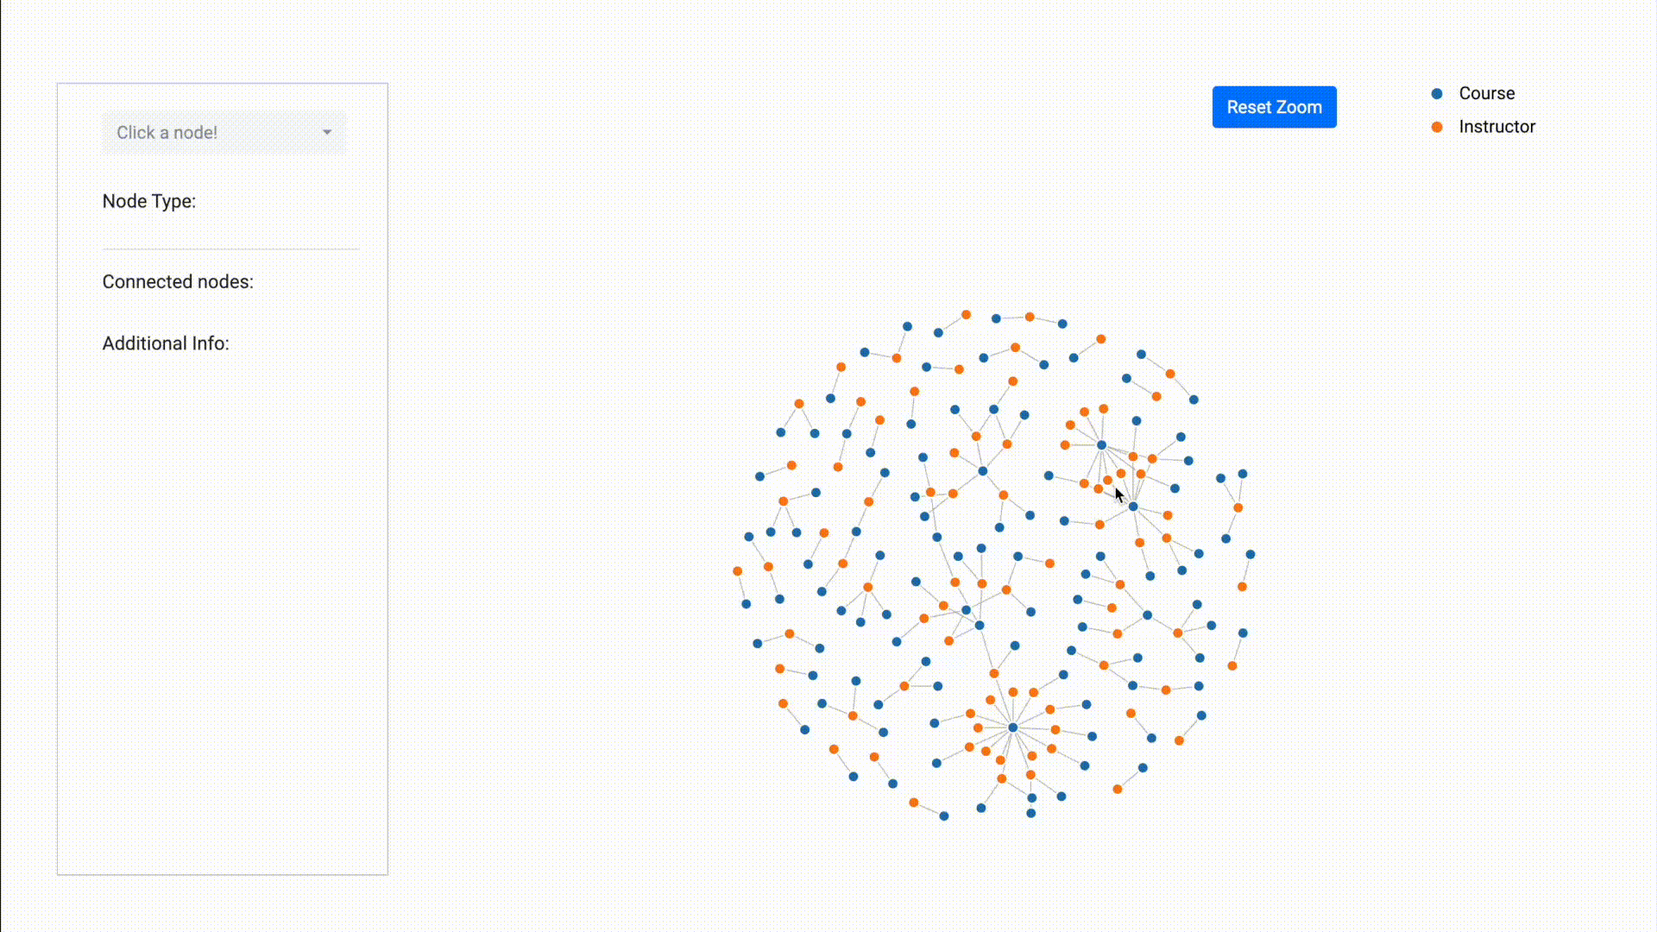This screenshot has width=1657, height=932.
Task: Click the bottommost blue course node in the graph
Action: tap(944, 816)
